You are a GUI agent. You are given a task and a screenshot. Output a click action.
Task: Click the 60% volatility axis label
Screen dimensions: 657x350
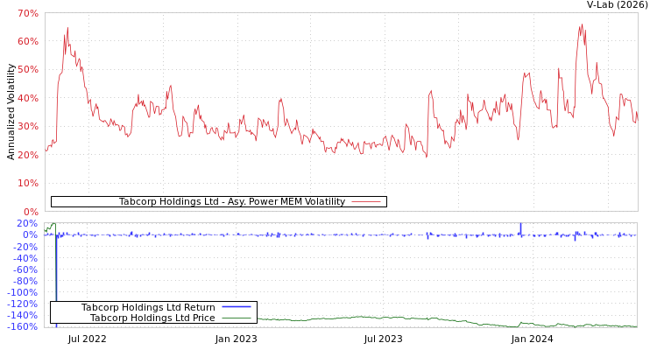pyautogui.click(x=28, y=42)
